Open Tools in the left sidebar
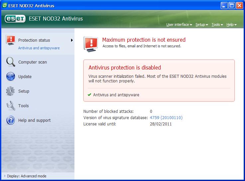 [x=24, y=106]
